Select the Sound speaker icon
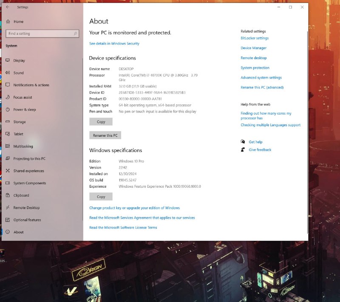340x302 pixels. [x=8, y=73]
